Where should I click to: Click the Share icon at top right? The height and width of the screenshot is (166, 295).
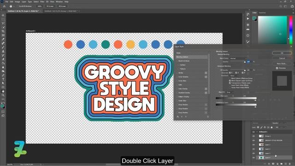[x=292, y=6]
